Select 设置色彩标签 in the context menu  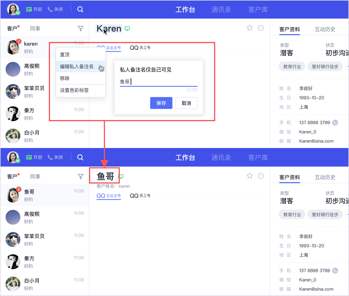coord(81,90)
